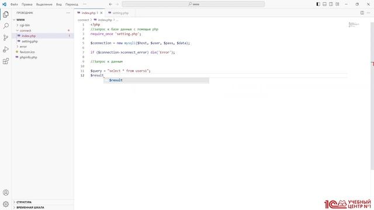Open editor more actions ellipsis
Screen dimensions: 374x210
tap(369, 13)
